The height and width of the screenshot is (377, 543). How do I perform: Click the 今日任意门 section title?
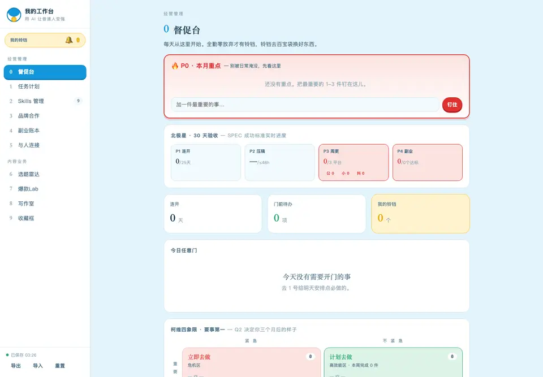(x=183, y=250)
